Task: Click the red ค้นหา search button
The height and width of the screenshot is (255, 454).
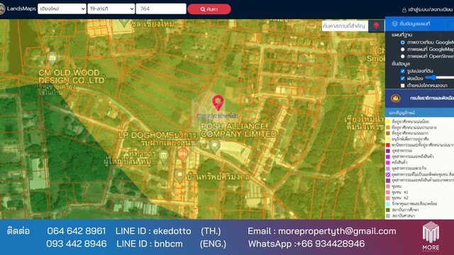Action: click(209, 9)
